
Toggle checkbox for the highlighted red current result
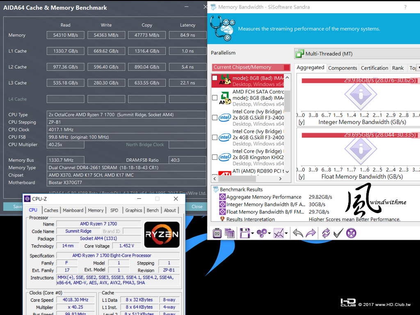(x=215, y=78)
